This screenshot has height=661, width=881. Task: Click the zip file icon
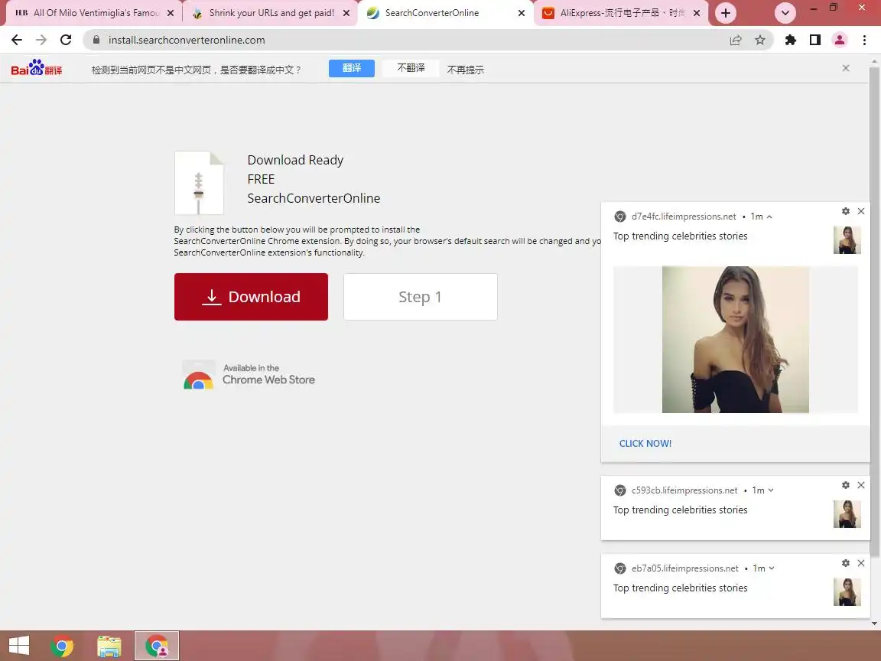pyautogui.click(x=199, y=183)
